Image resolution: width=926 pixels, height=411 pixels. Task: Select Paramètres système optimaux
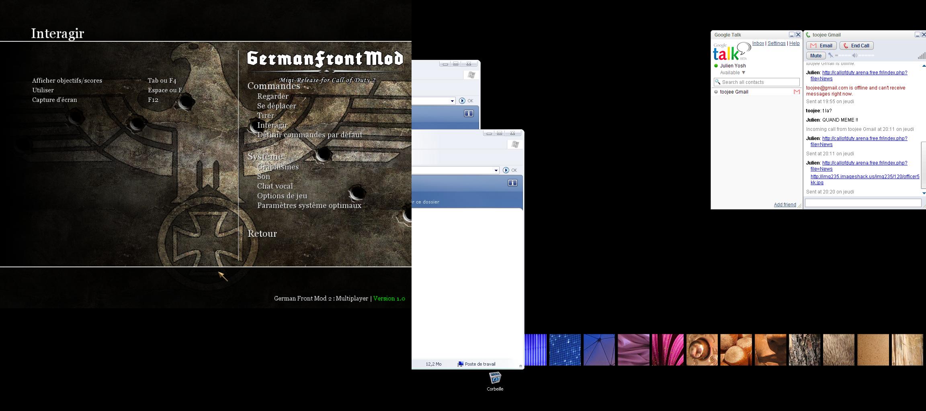(309, 205)
